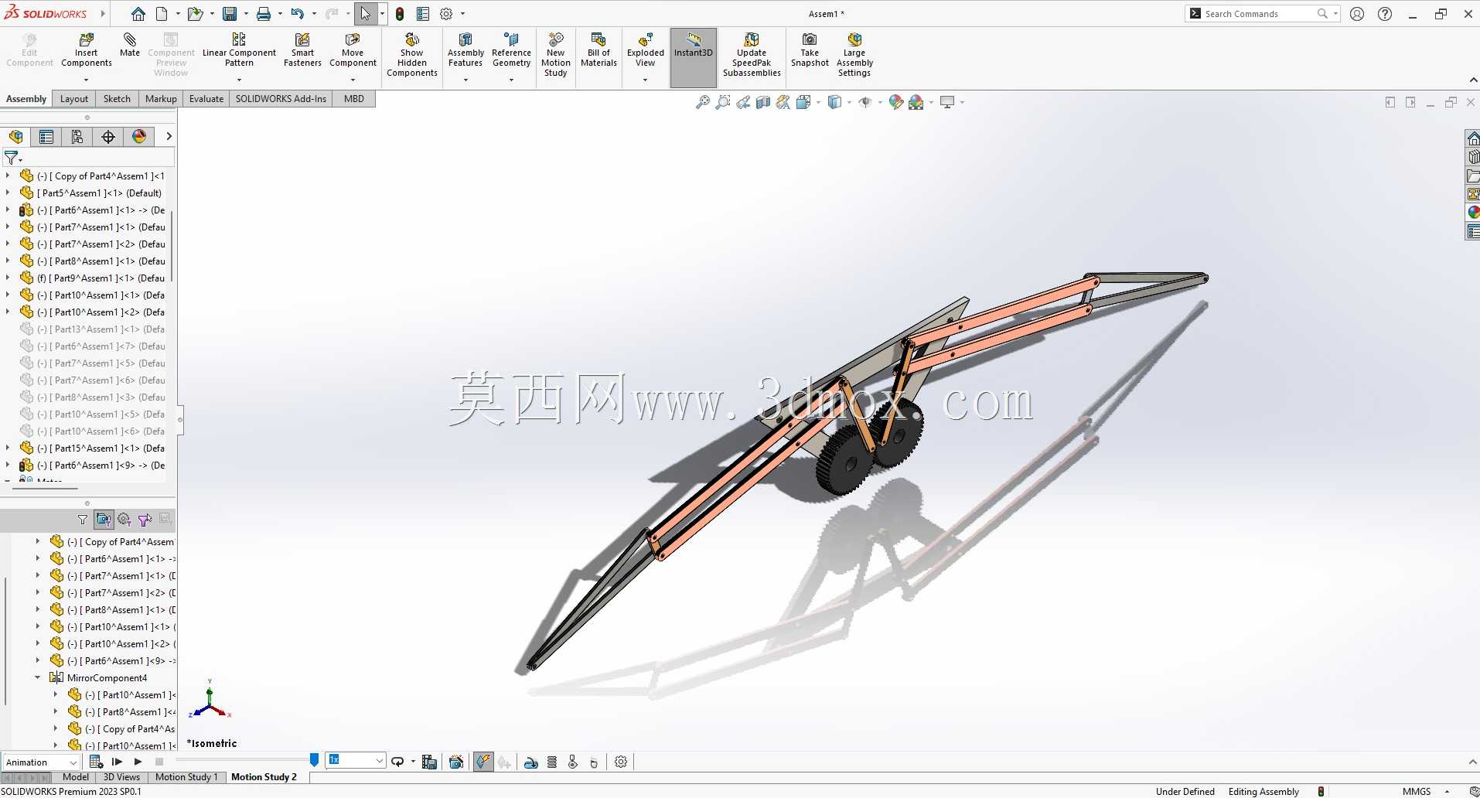The image size is (1480, 798).
Task: Open the Section View tool
Action: click(x=763, y=102)
